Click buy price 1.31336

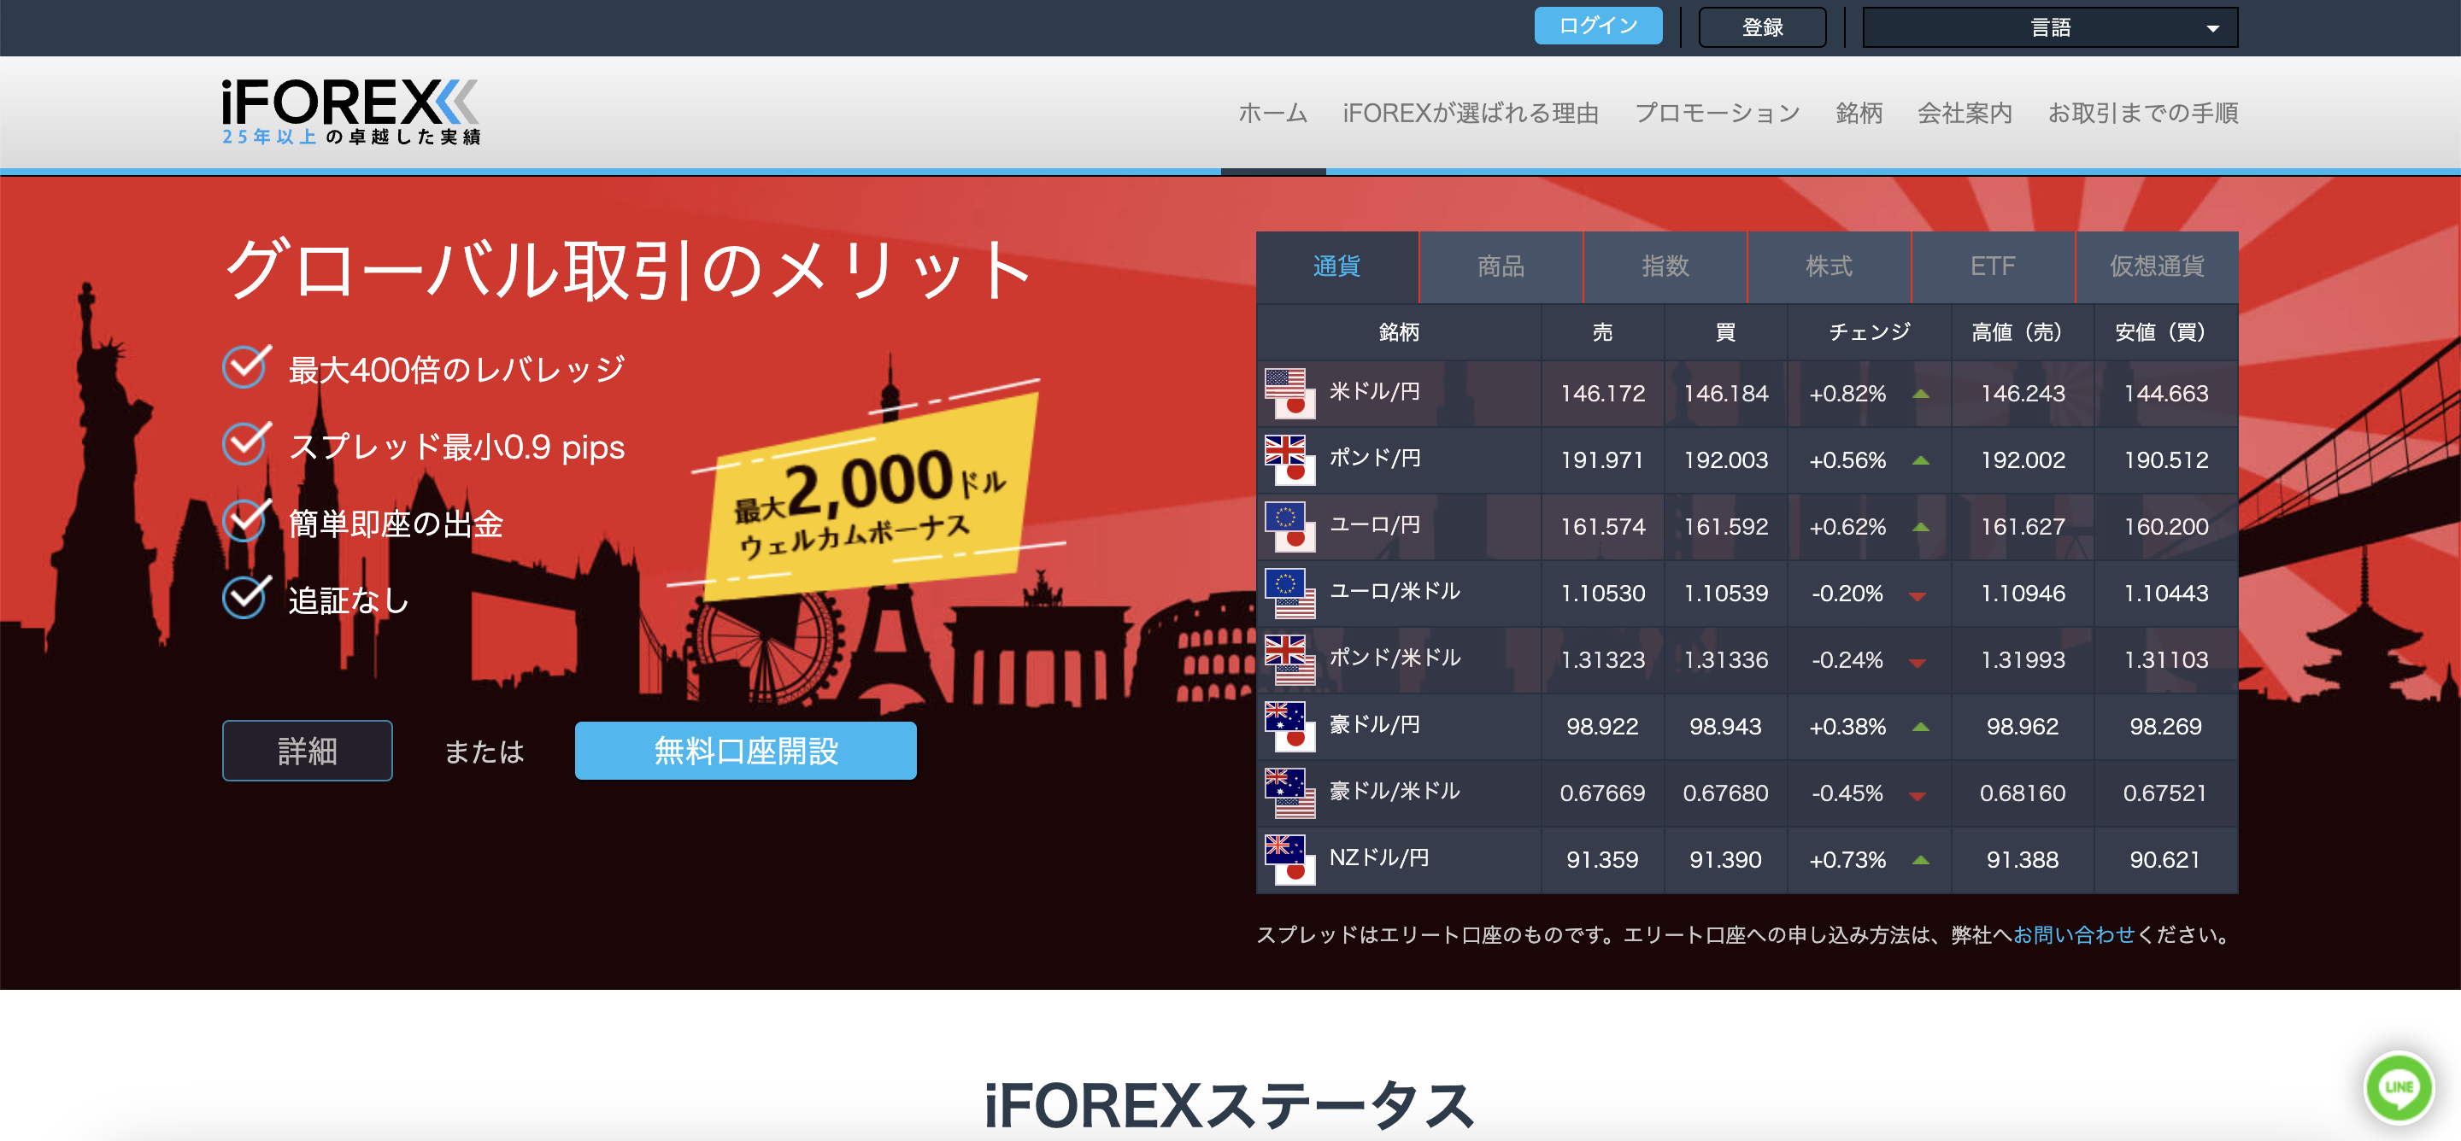1725,661
